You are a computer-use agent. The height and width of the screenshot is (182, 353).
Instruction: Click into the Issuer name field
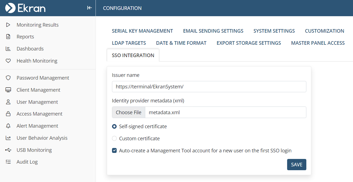[209, 87]
